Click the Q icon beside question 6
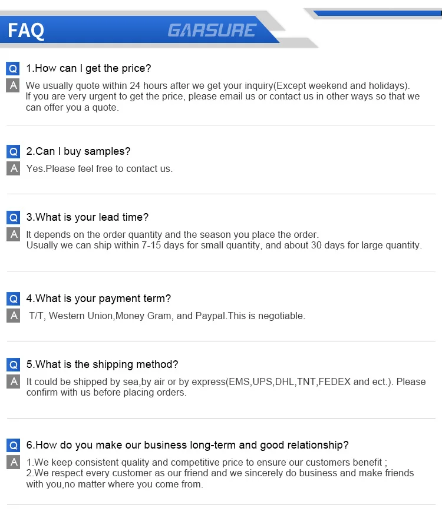The height and width of the screenshot is (521, 442). [x=14, y=445]
